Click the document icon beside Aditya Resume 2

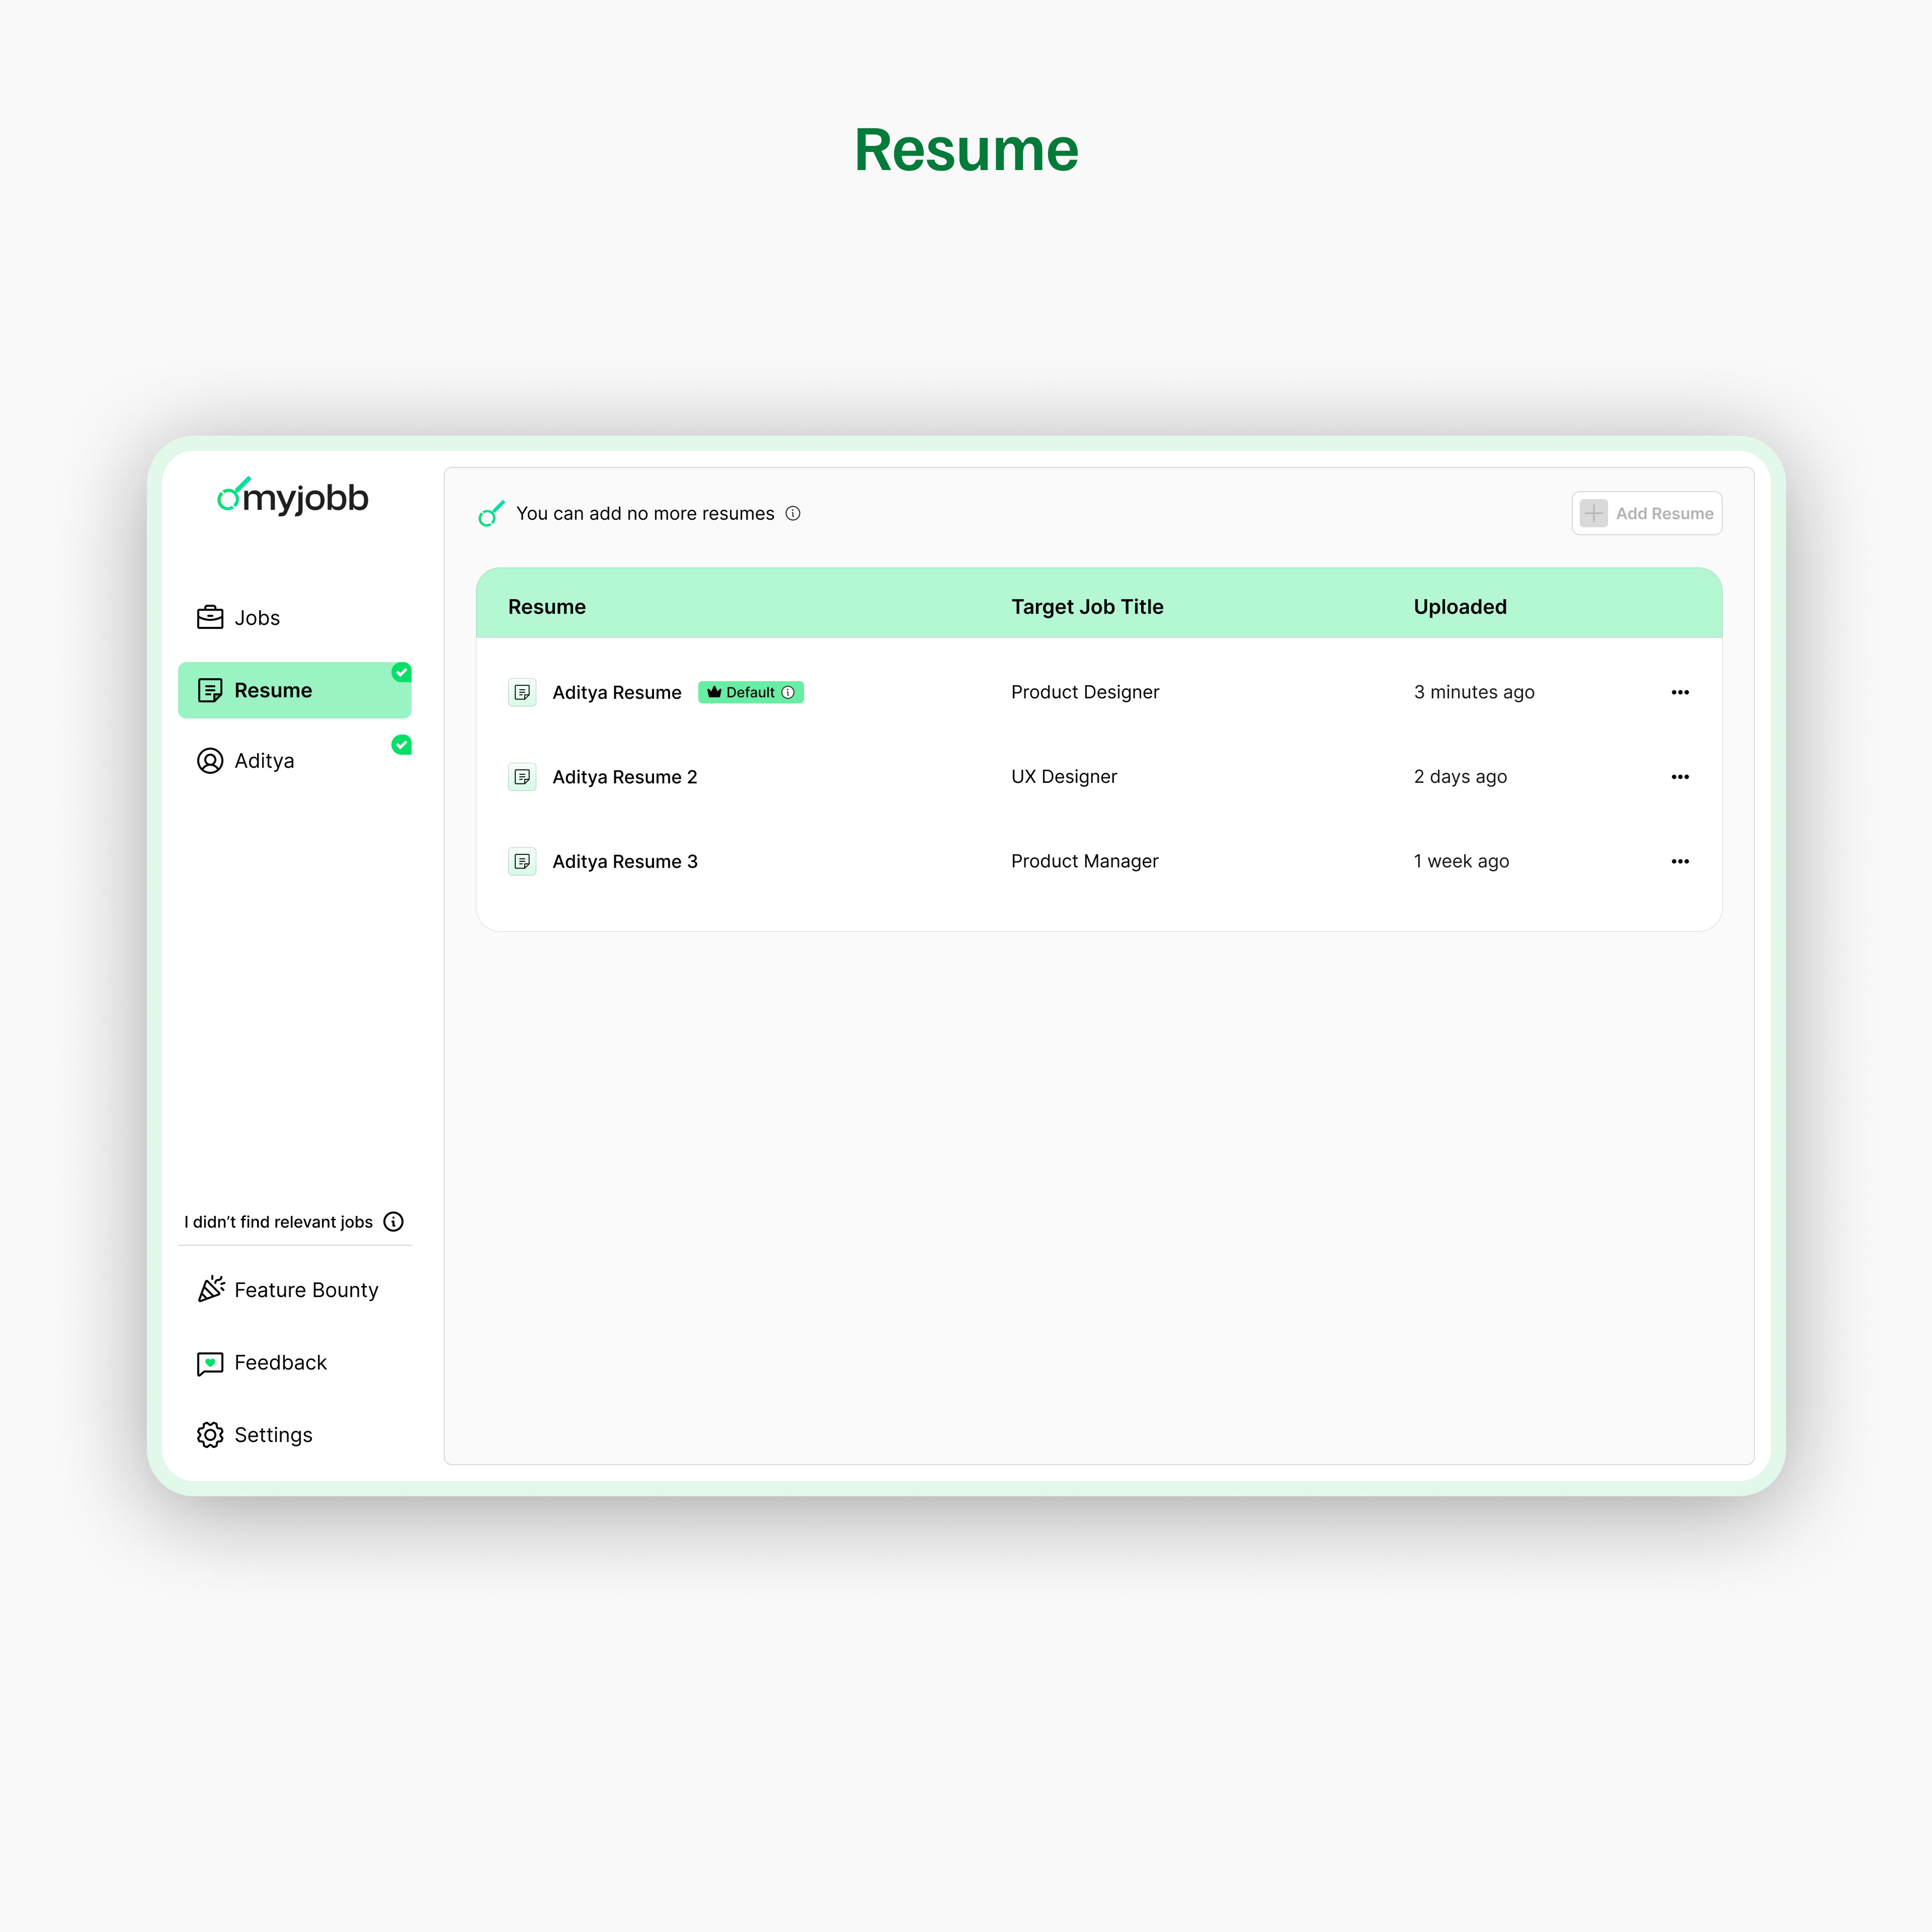click(x=522, y=777)
